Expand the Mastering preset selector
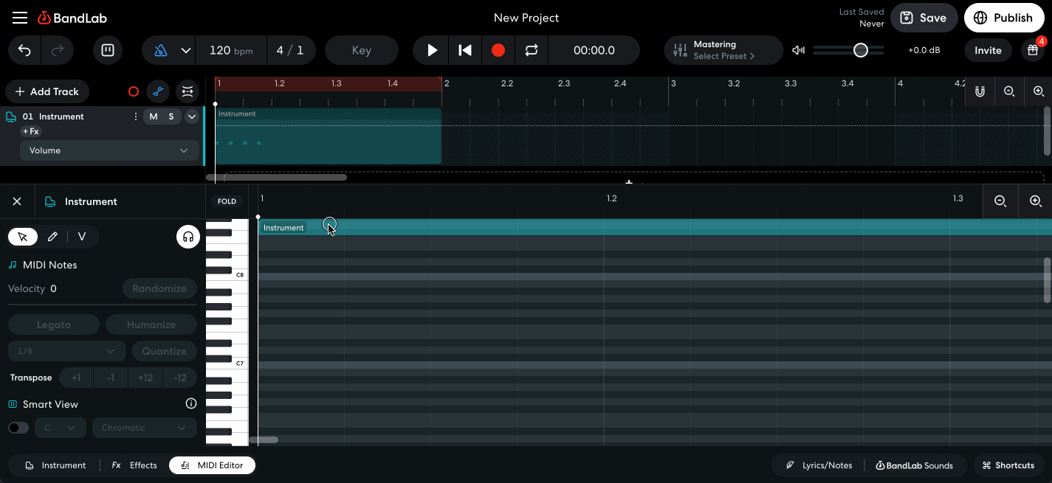 pyautogui.click(x=723, y=50)
